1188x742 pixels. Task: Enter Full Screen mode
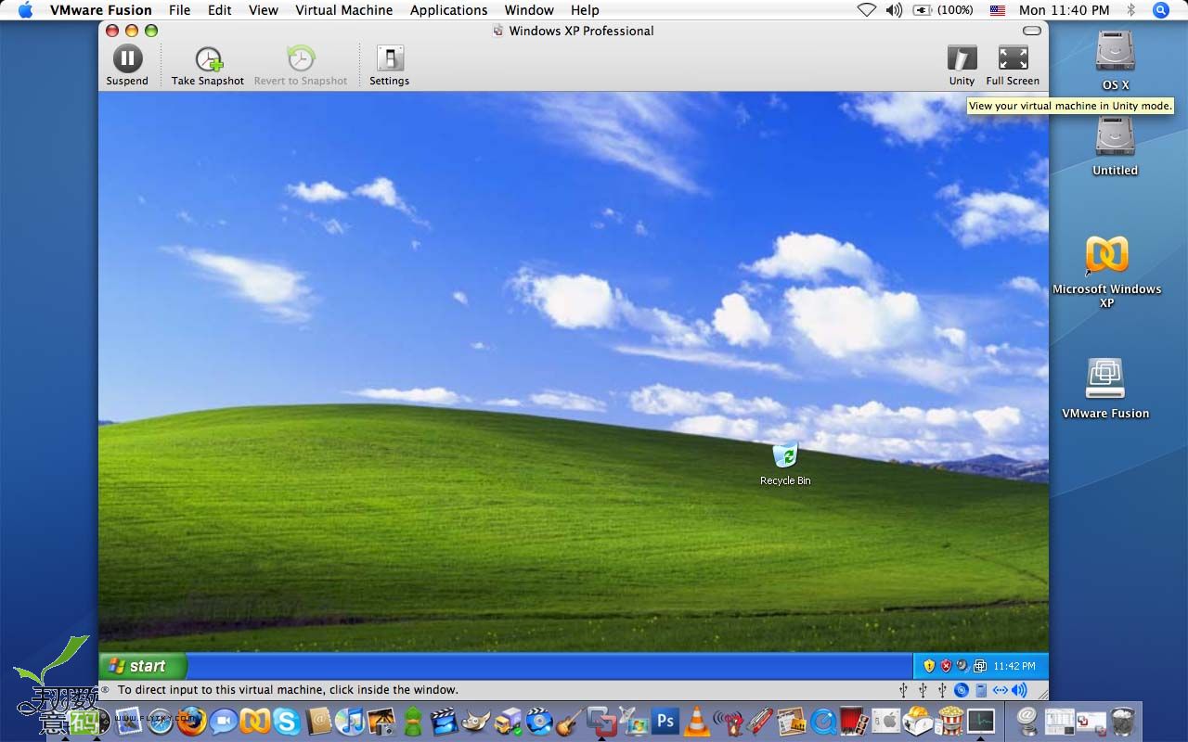(1013, 65)
